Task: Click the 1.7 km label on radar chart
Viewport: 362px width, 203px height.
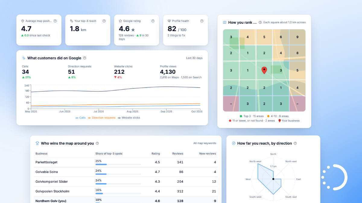Action: pyautogui.click(x=273, y=166)
